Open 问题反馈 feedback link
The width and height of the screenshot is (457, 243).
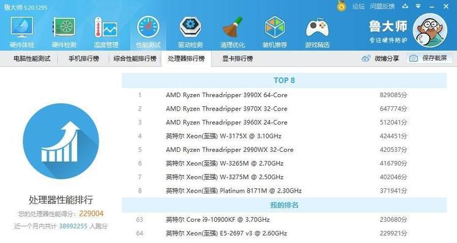point(382,6)
